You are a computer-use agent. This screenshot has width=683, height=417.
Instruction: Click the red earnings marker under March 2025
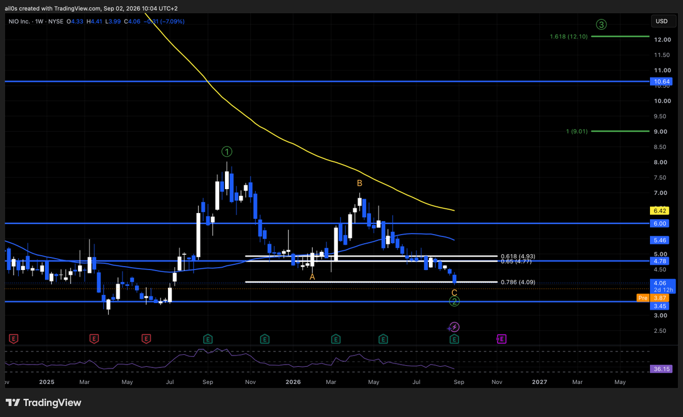pyautogui.click(x=94, y=338)
